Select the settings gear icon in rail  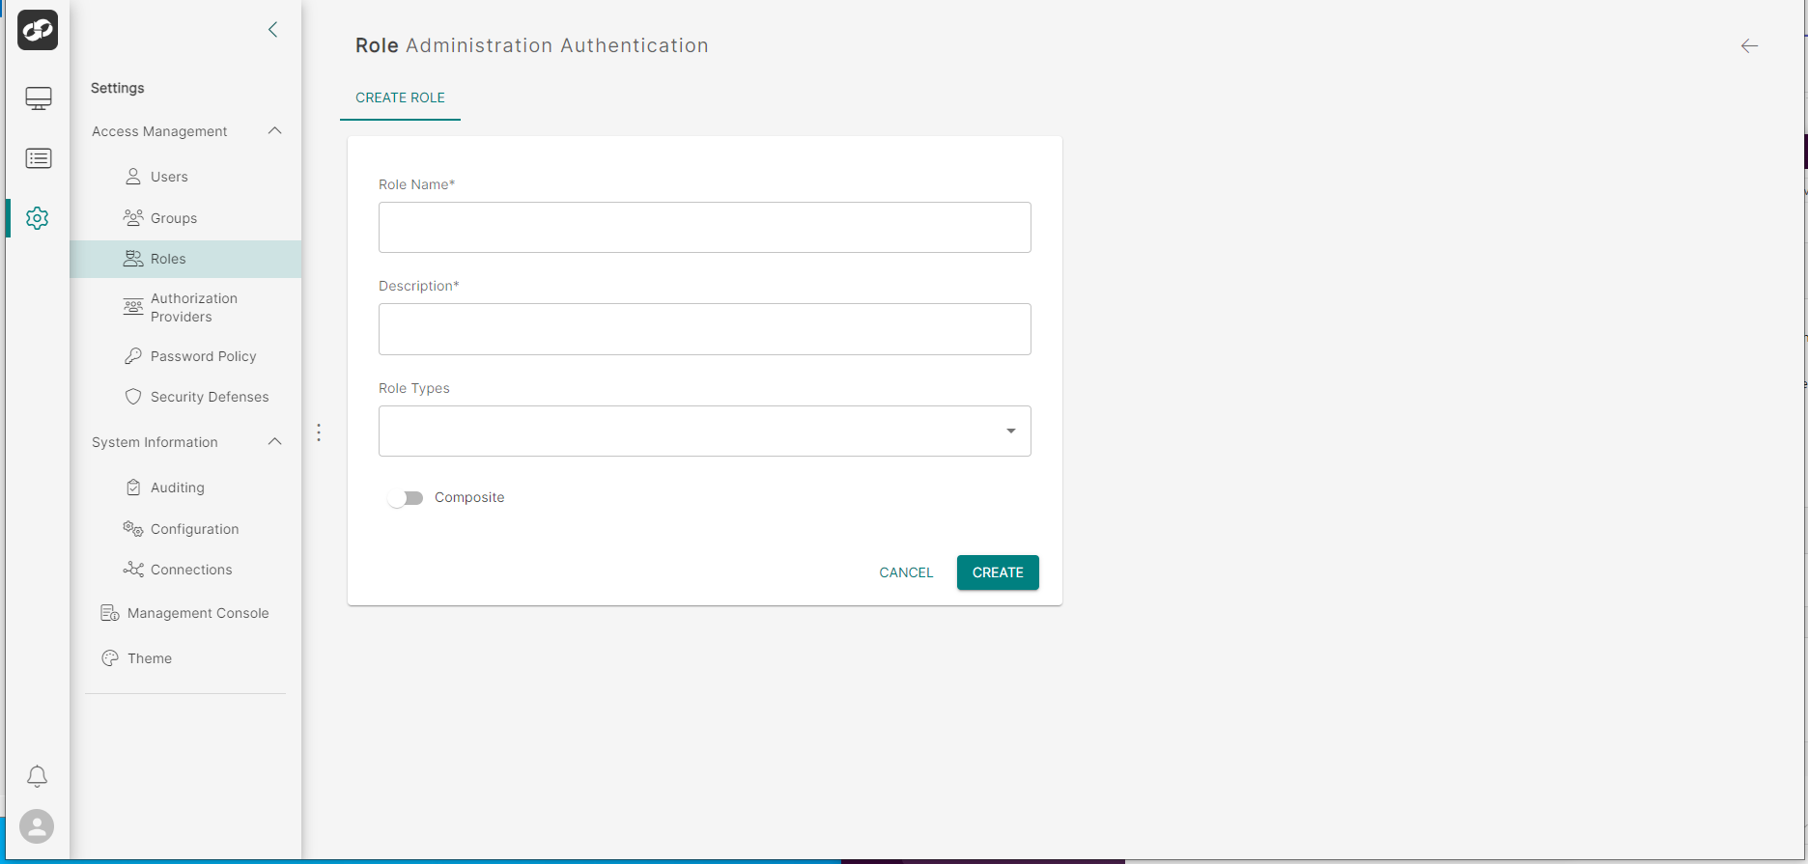pyautogui.click(x=38, y=218)
